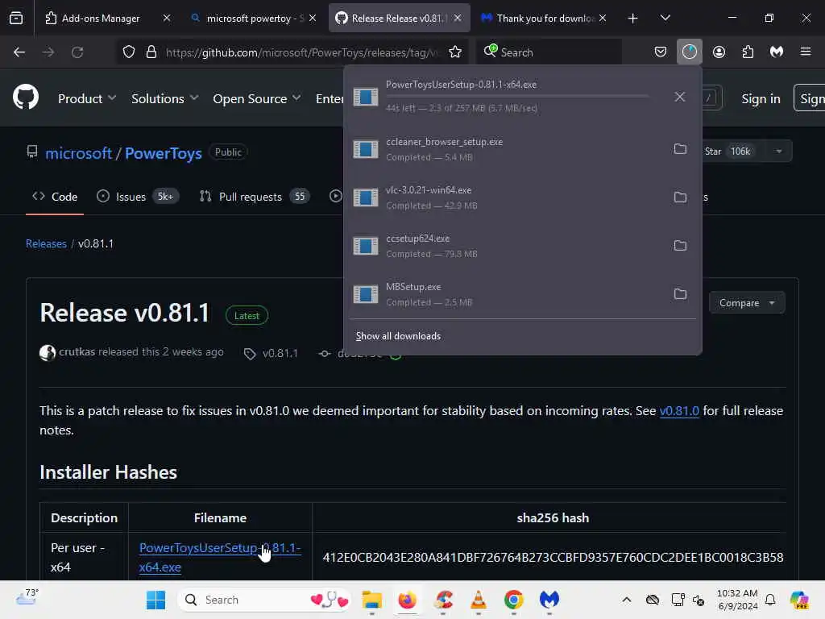Screen dimensions: 825x619
Task: Click the download progress bar for PowerToys
Action: (517, 96)
